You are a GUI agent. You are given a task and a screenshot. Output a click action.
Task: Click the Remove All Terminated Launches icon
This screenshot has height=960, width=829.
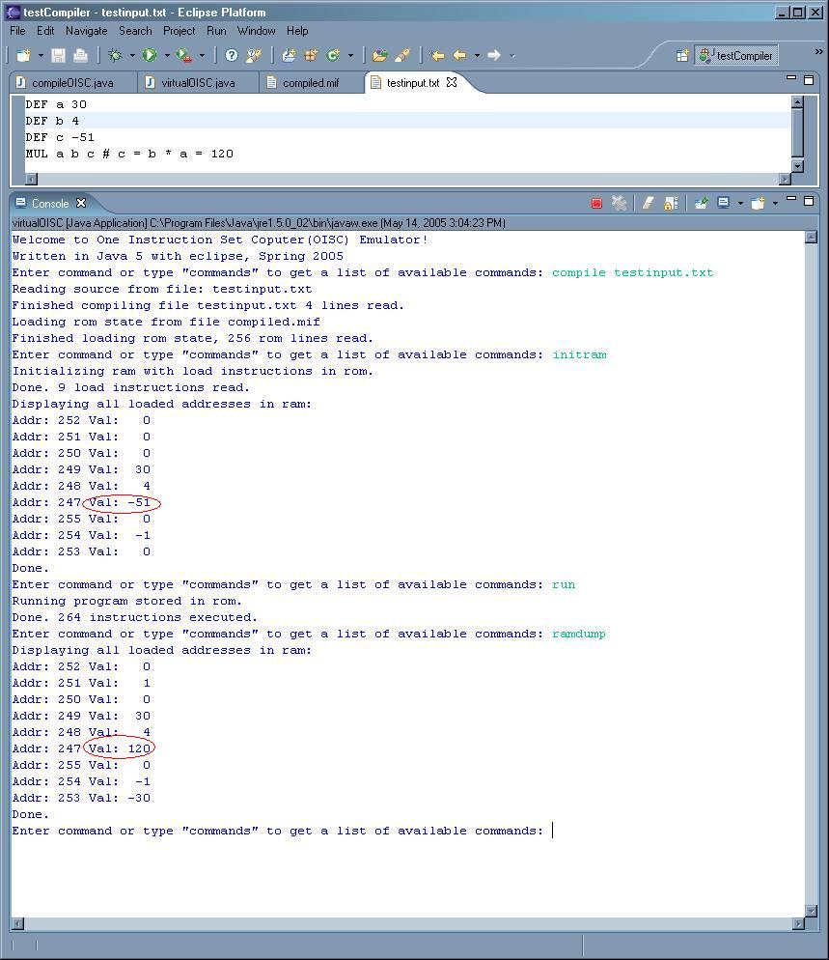pyautogui.click(x=619, y=203)
